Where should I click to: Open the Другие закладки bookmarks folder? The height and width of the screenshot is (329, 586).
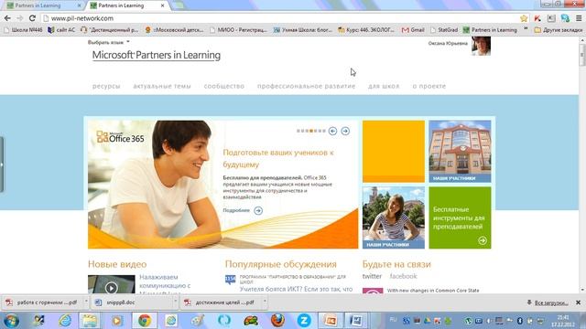pyautogui.click(x=558, y=30)
